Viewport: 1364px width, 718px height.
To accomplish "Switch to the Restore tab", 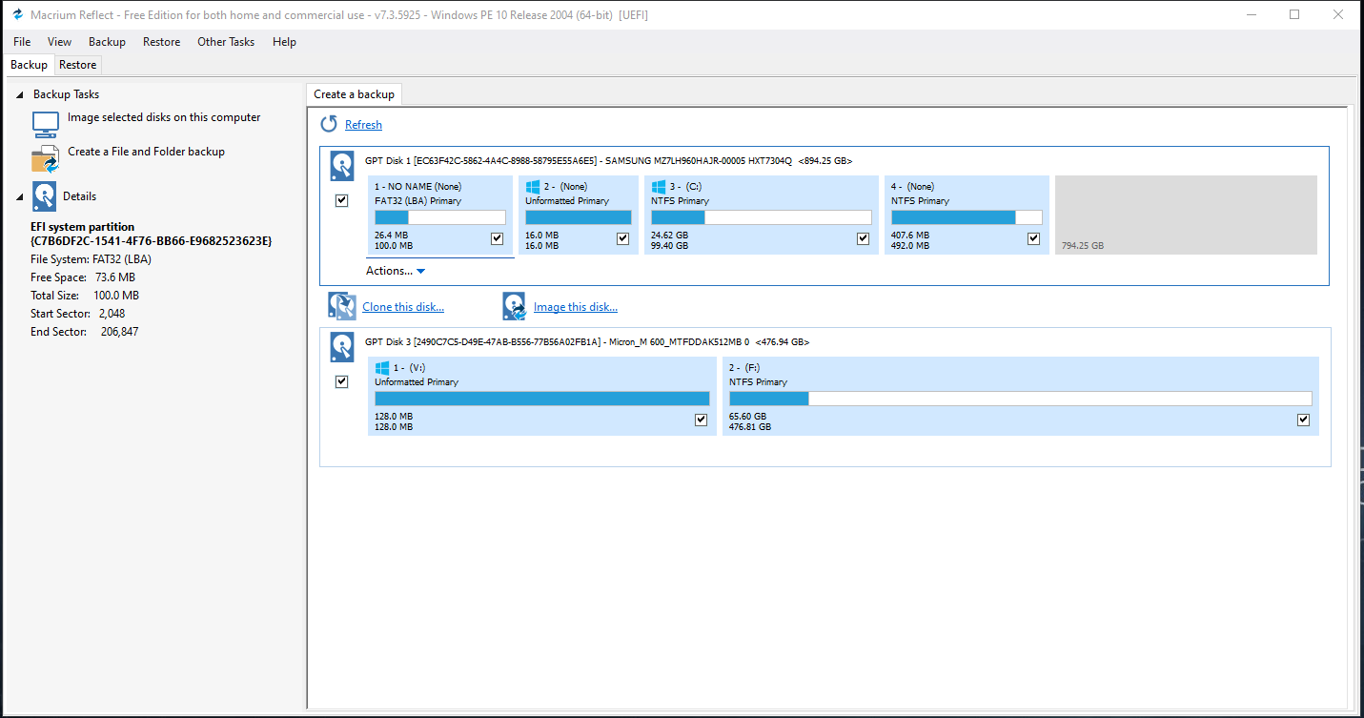I will tap(77, 65).
